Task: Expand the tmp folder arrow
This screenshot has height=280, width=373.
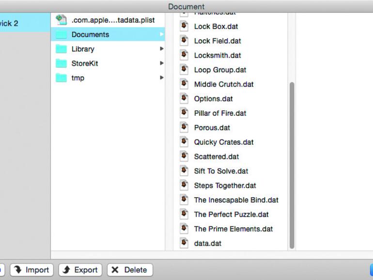Action: [x=162, y=78]
